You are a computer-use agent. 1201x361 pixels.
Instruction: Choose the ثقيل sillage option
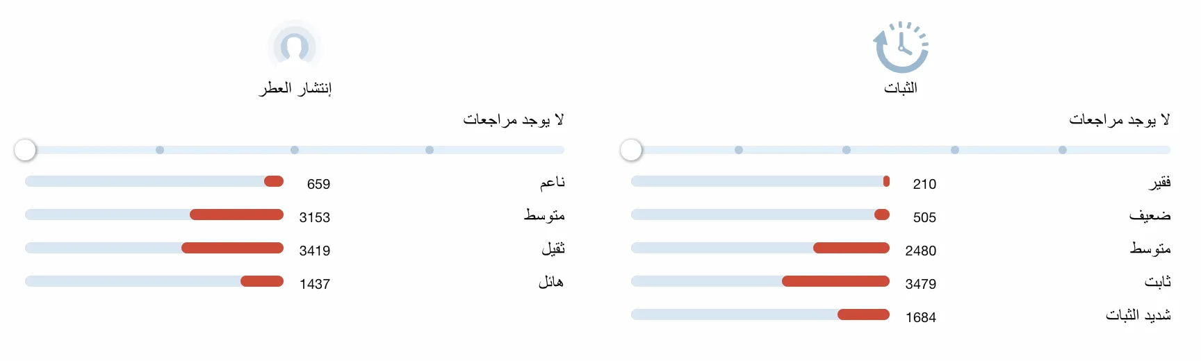[x=553, y=249]
